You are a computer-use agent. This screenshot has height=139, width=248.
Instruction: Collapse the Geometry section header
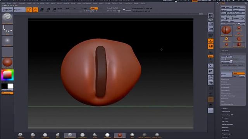(x=226, y=54)
